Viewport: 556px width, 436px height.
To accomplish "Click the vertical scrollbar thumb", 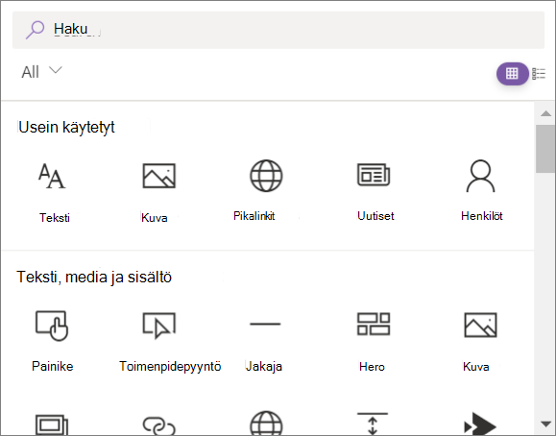I will pos(545,149).
